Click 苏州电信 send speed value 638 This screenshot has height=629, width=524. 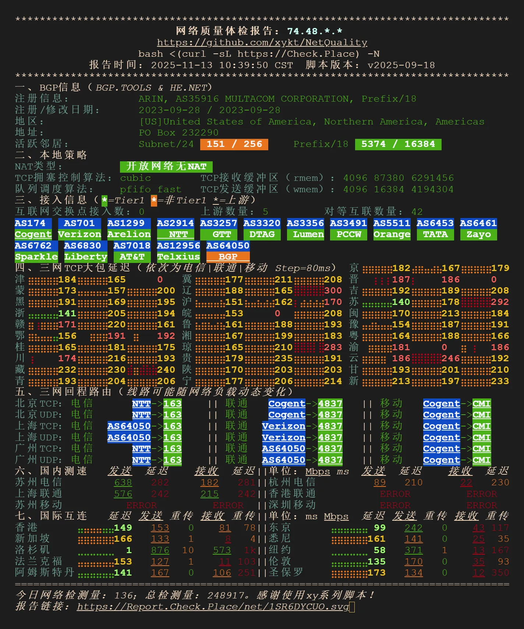123,482
